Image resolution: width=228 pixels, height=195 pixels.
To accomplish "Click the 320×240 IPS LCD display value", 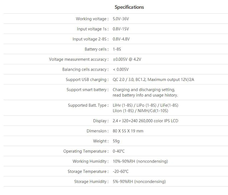I will 145,121.
